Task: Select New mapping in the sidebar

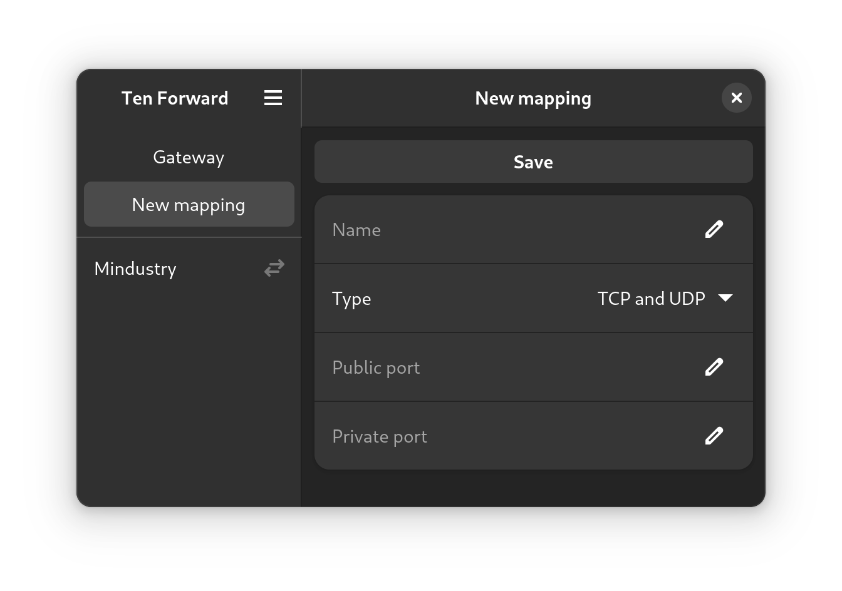Action: [189, 205]
